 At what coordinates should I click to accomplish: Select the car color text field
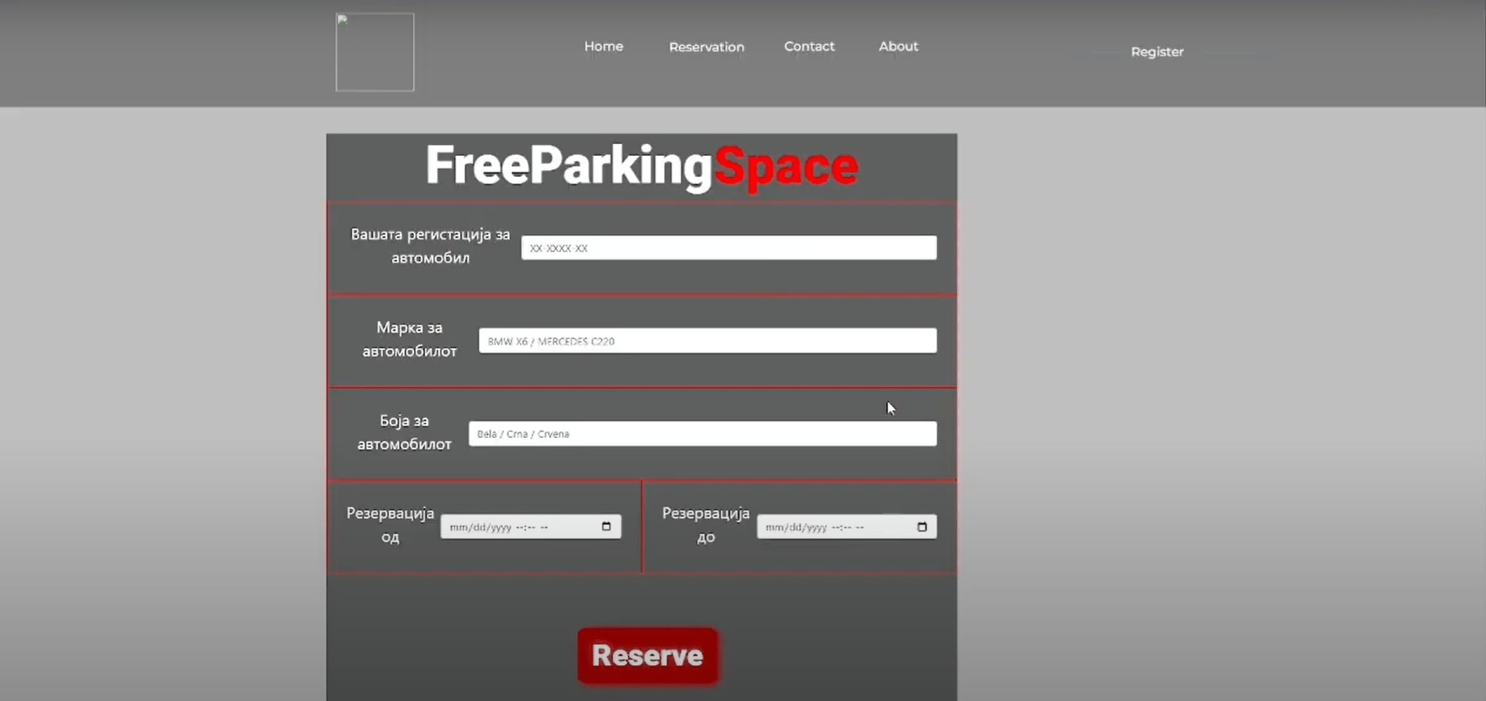[702, 433]
